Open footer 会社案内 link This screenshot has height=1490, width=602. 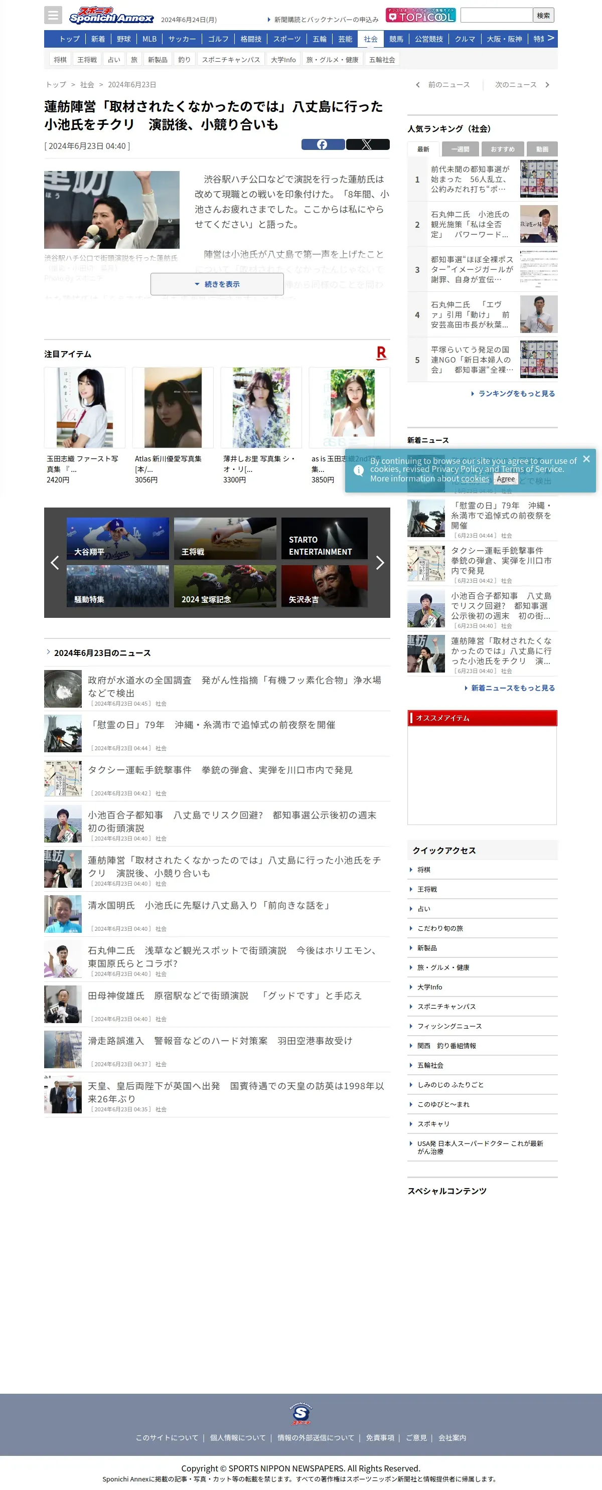coord(452,1438)
